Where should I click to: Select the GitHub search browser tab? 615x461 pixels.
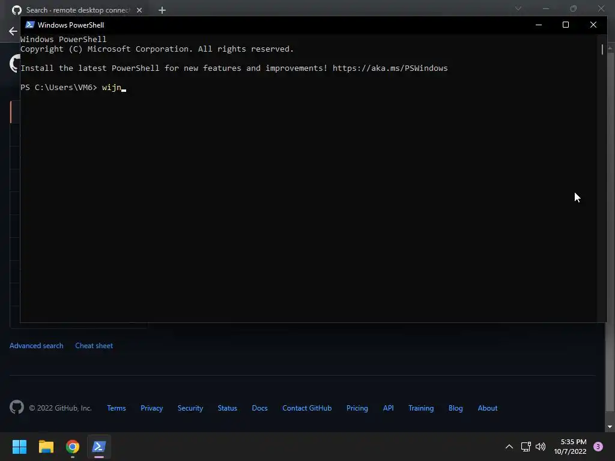coord(77,10)
